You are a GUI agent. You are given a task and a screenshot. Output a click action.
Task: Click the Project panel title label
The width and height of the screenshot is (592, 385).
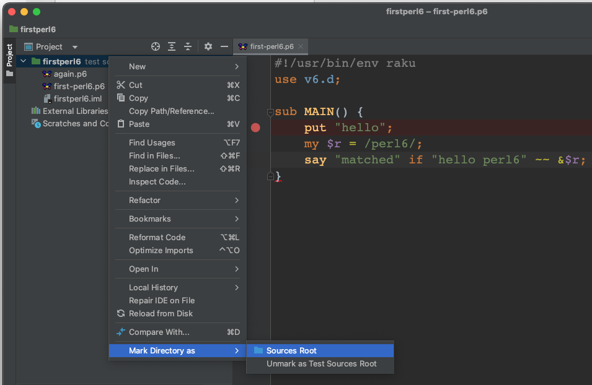[x=49, y=47]
